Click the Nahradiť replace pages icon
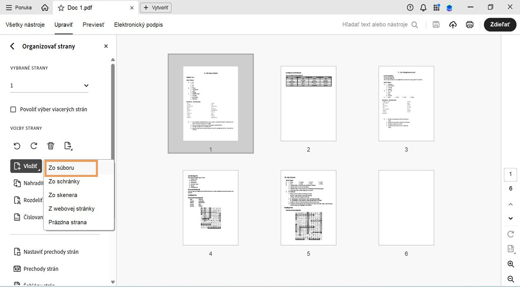Screen dimensions: 520x287 tap(17, 183)
